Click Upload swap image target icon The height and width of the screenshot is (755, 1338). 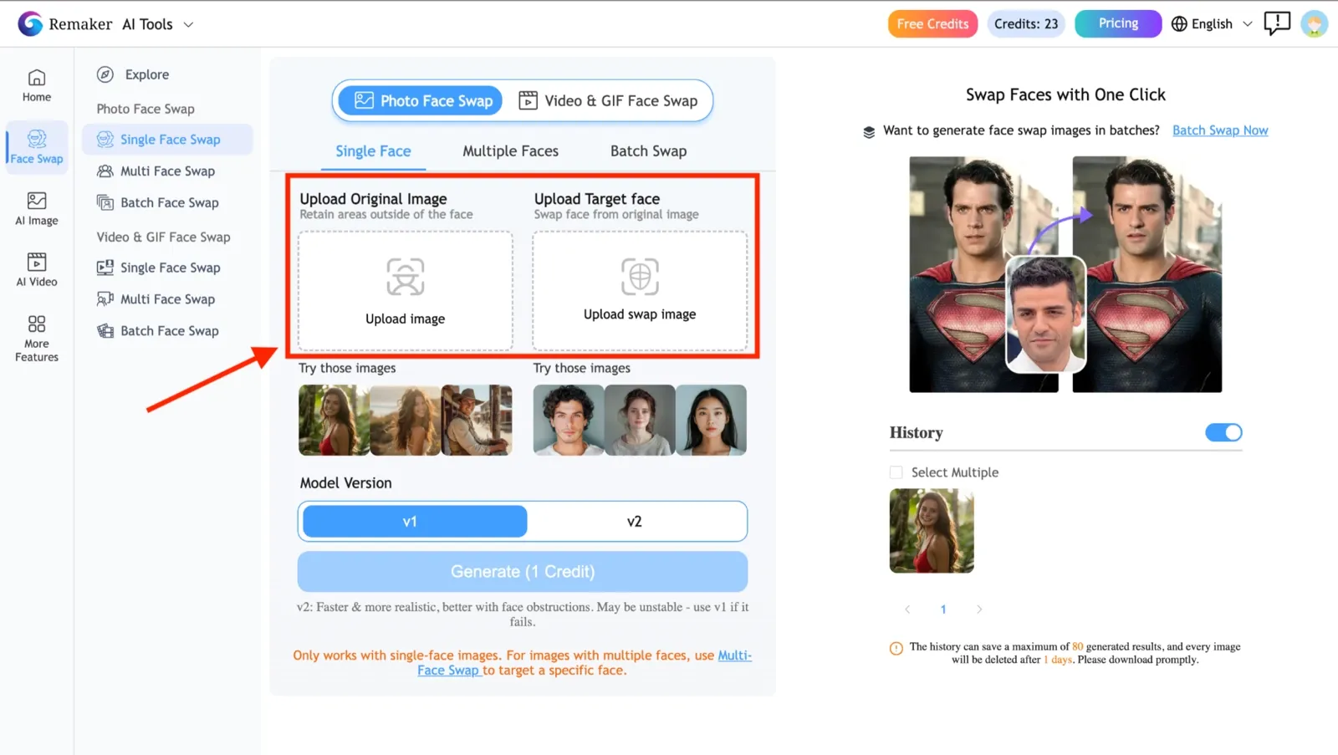640,277
